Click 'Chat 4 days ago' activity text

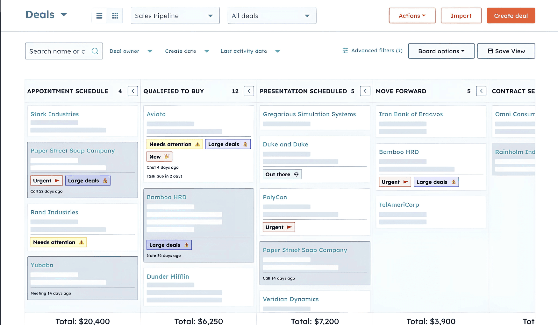[x=162, y=167]
